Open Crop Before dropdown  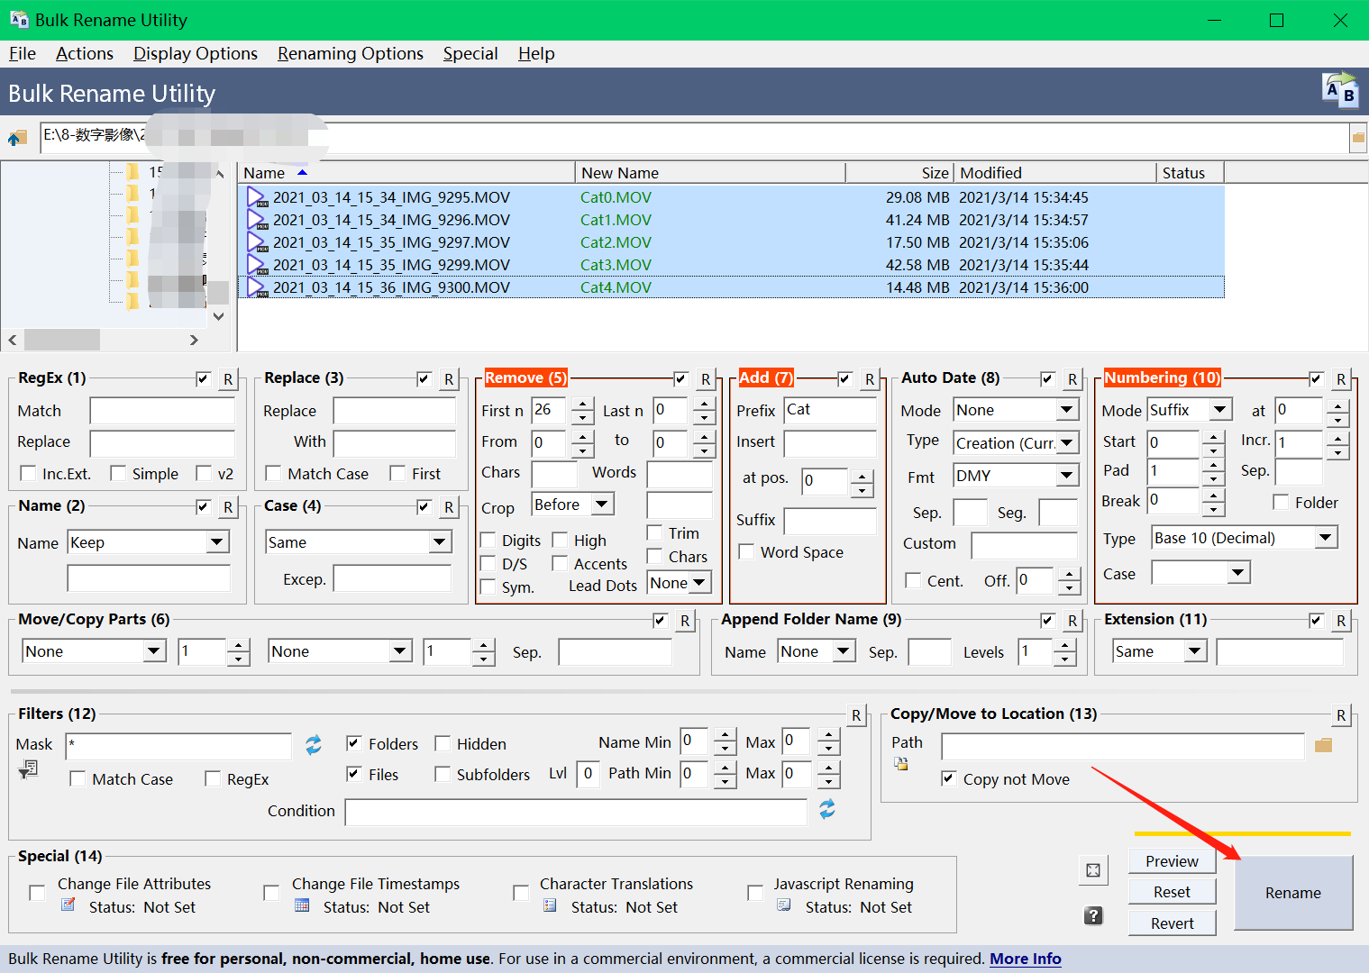pyautogui.click(x=602, y=505)
